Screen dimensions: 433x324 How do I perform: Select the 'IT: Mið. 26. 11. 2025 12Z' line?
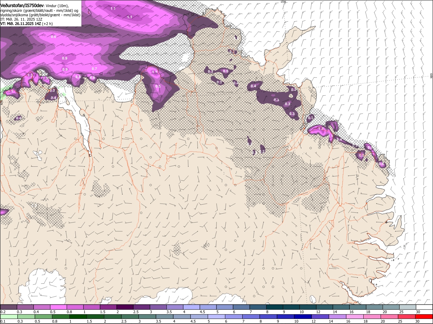tap(21, 19)
